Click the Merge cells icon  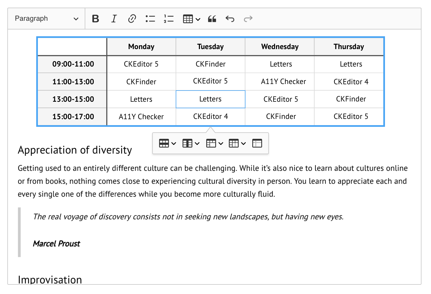click(x=211, y=143)
